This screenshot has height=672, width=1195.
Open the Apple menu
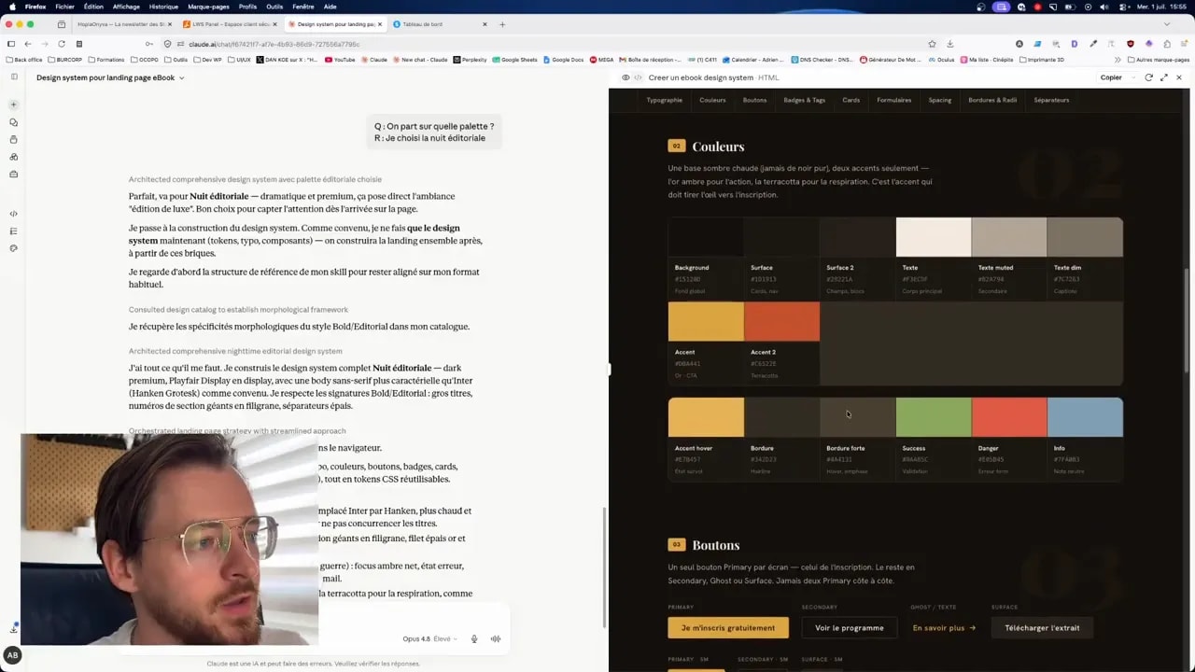tap(11, 7)
